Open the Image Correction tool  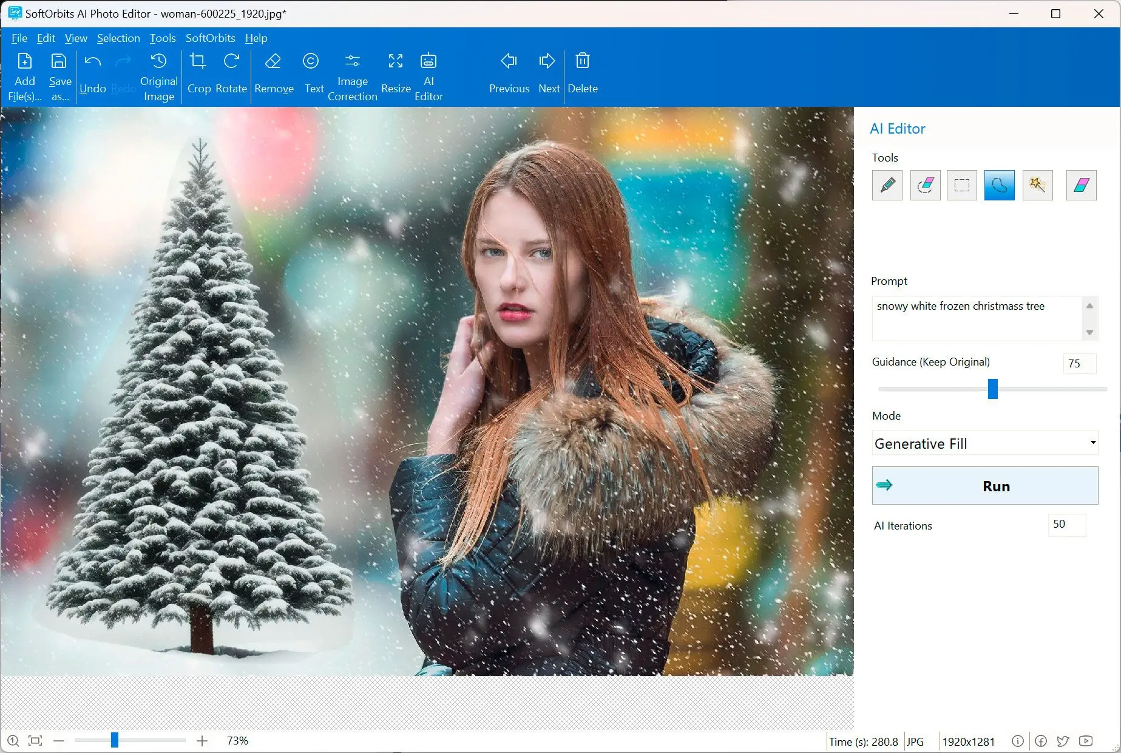pos(352,77)
